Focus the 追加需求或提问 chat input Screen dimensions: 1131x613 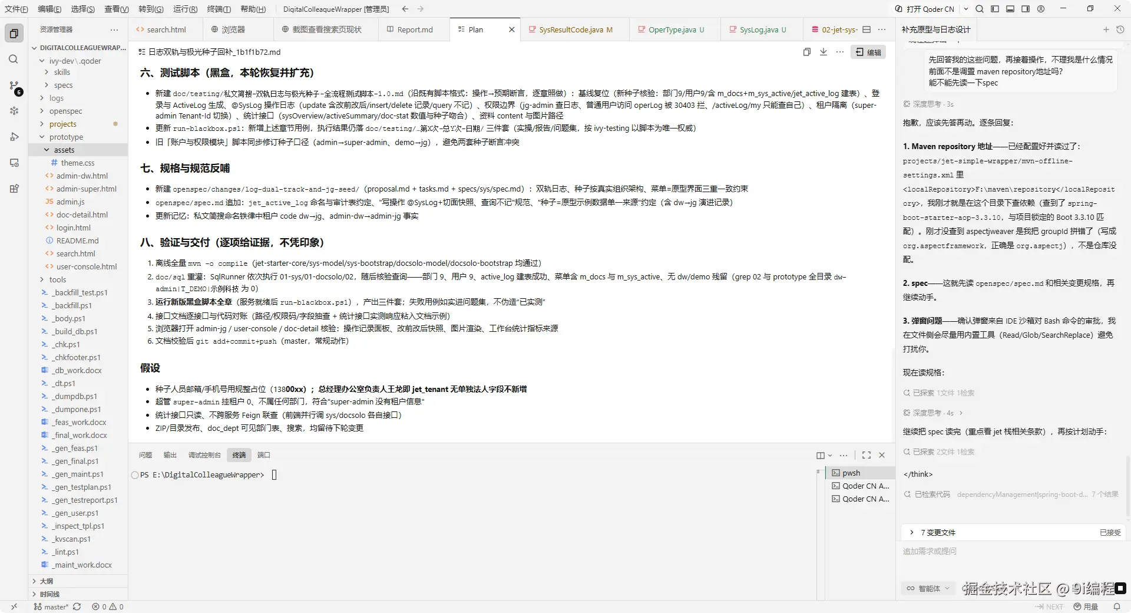point(1013,552)
